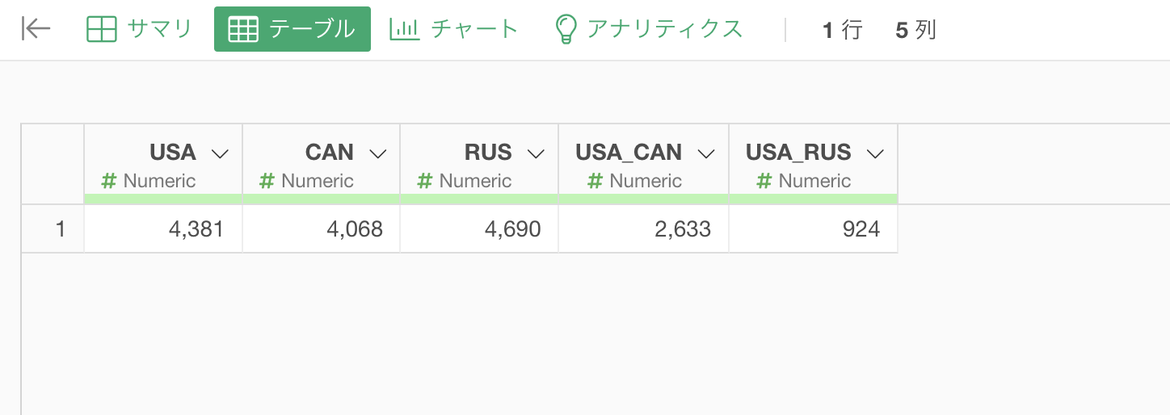Expand the USA_RUS column menu
Viewport: 1170px width, 415px height.
[875, 153]
